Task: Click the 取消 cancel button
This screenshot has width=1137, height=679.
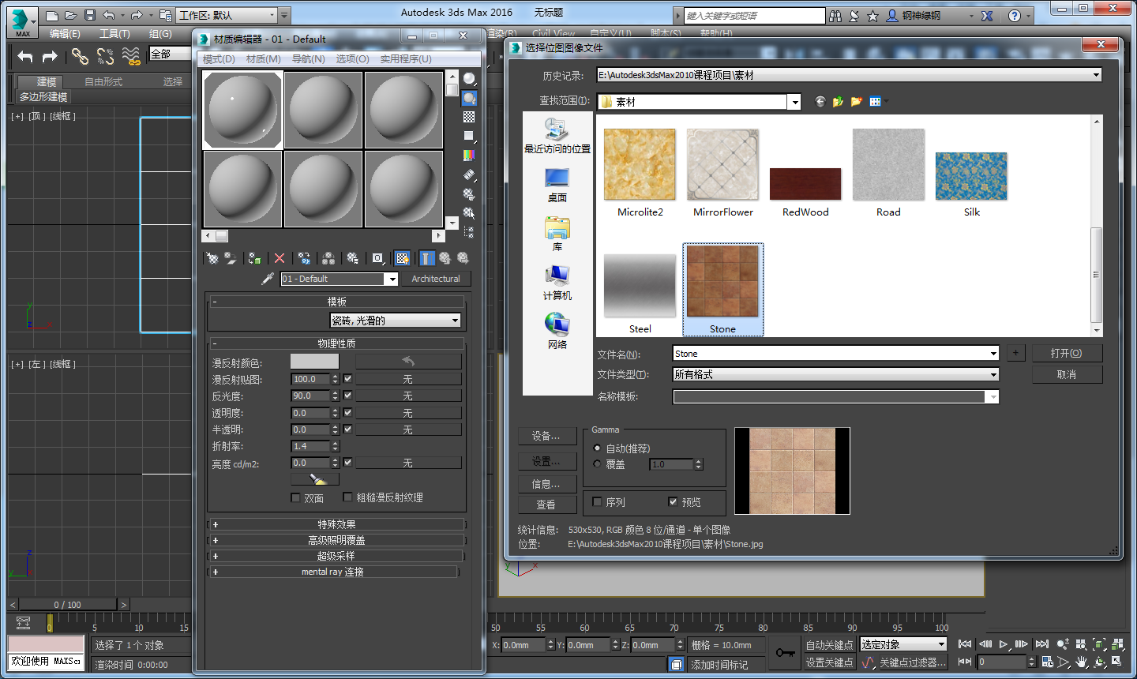Action: 1067,374
